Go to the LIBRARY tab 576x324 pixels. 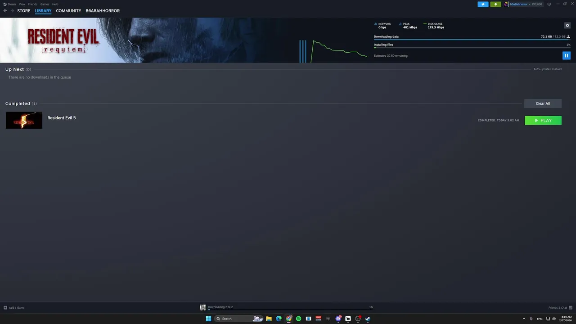(x=43, y=11)
